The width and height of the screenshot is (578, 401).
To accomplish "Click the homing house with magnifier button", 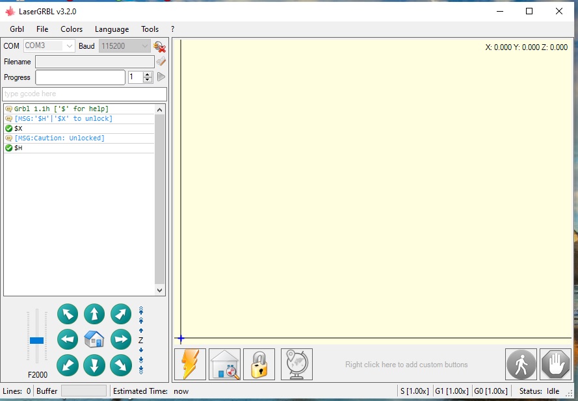I will 224,364.
